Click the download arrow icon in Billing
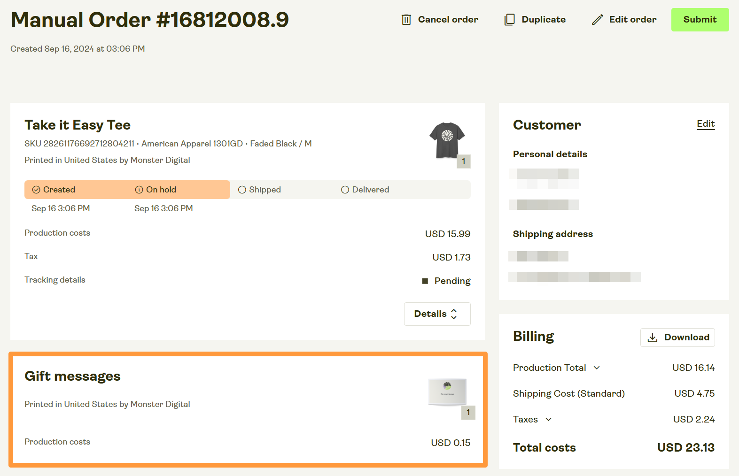Image resolution: width=739 pixels, height=476 pixels. (x=653, y=338)
